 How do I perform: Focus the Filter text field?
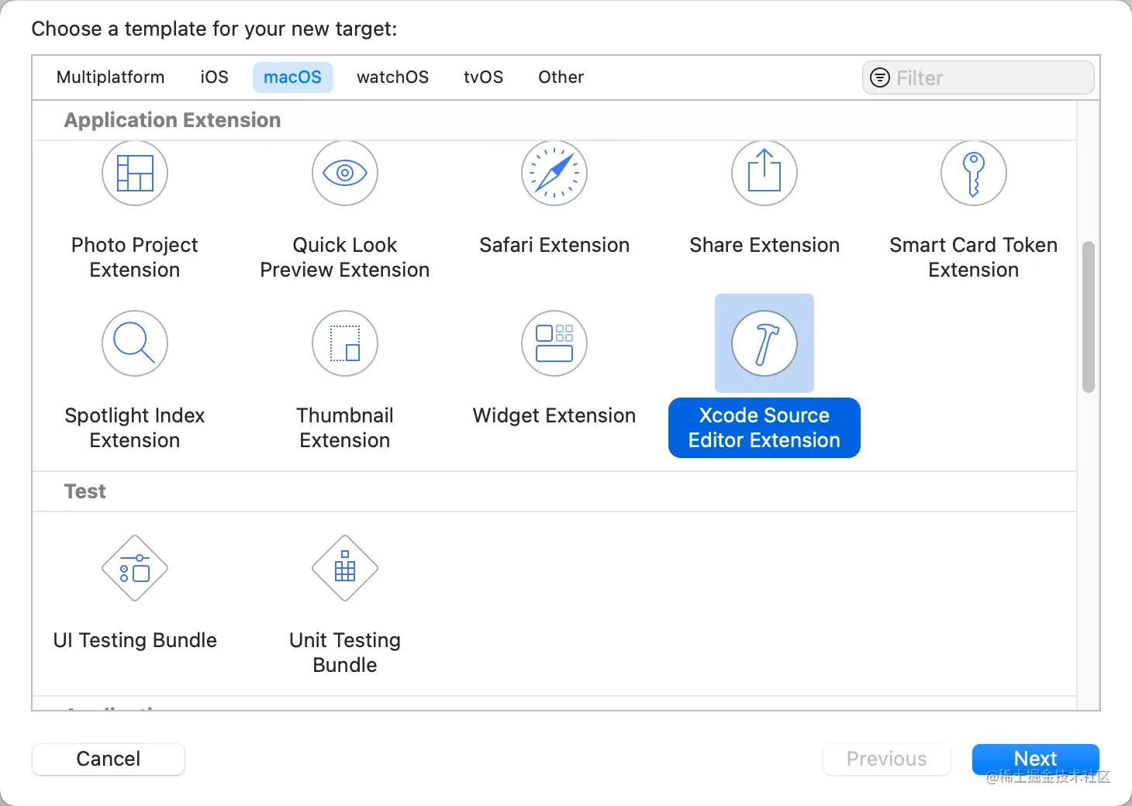click(978, 77)
